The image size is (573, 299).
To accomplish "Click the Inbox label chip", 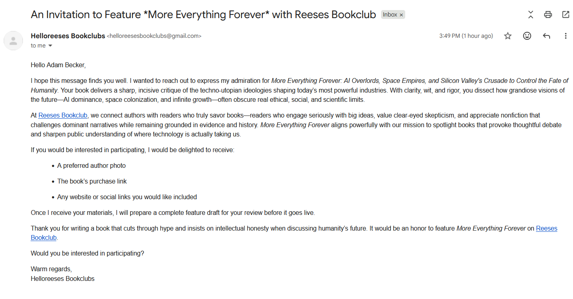I will tap(390, 15).
